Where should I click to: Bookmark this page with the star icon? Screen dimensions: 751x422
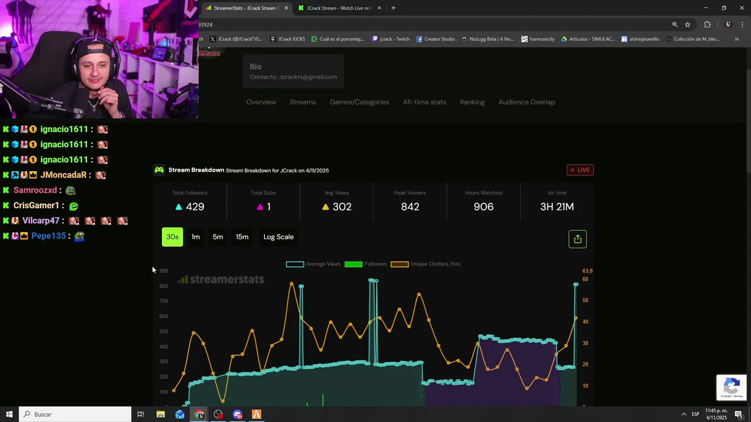click(688, 25)
